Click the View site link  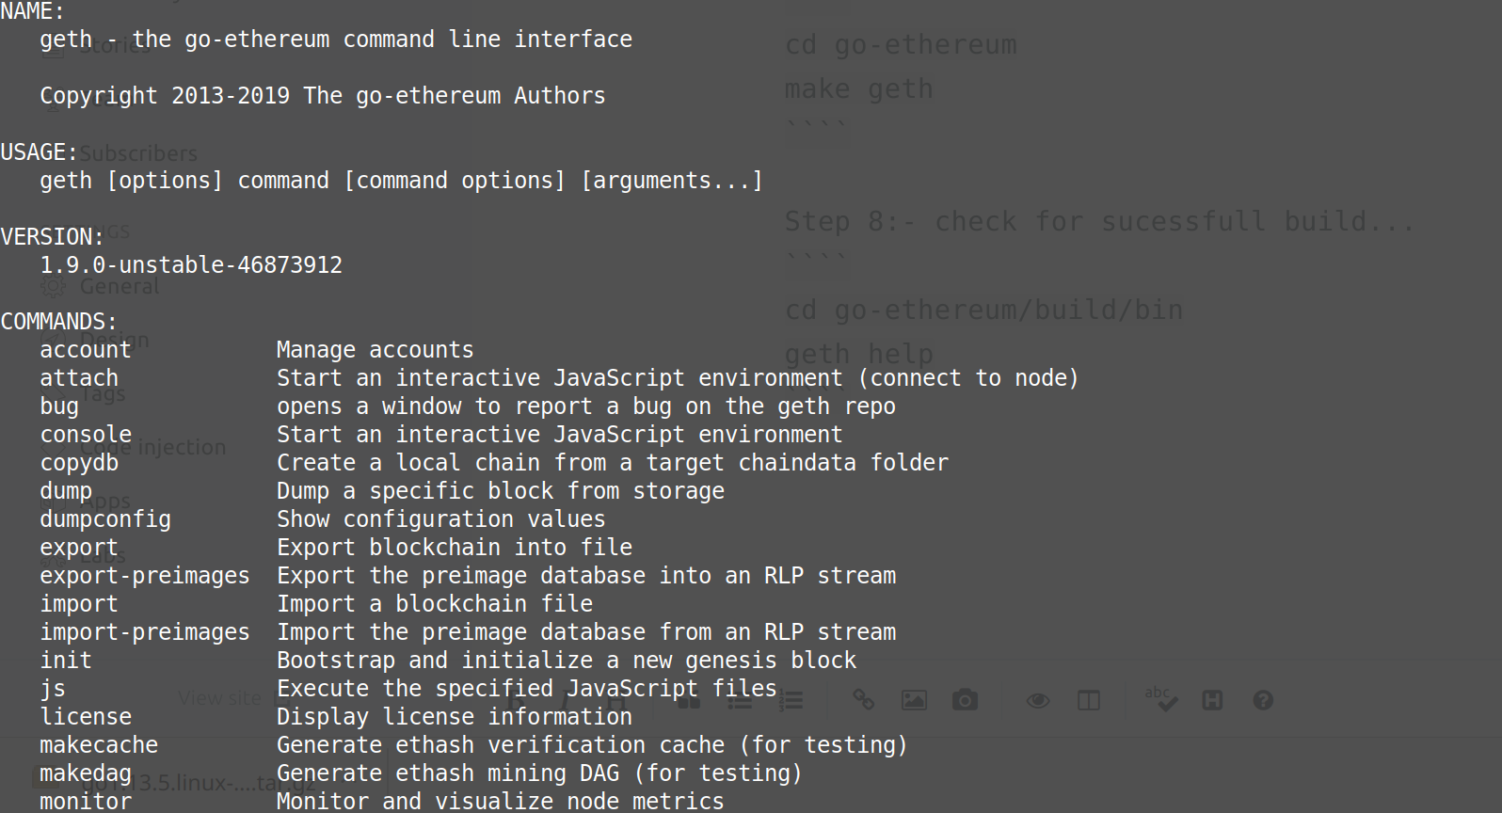click(219, 698)
